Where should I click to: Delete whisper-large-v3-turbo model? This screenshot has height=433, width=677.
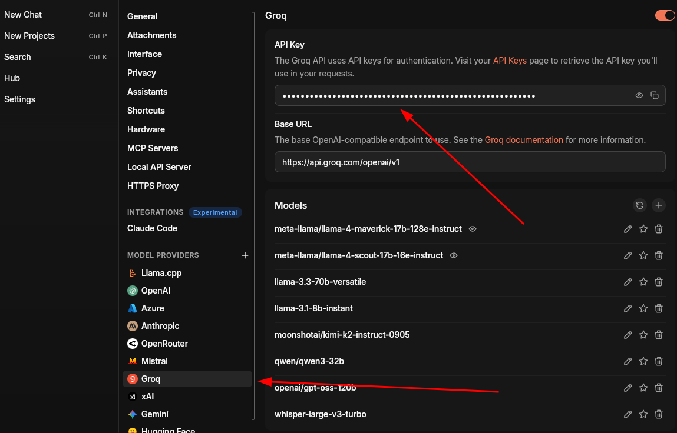coord(658,414)
